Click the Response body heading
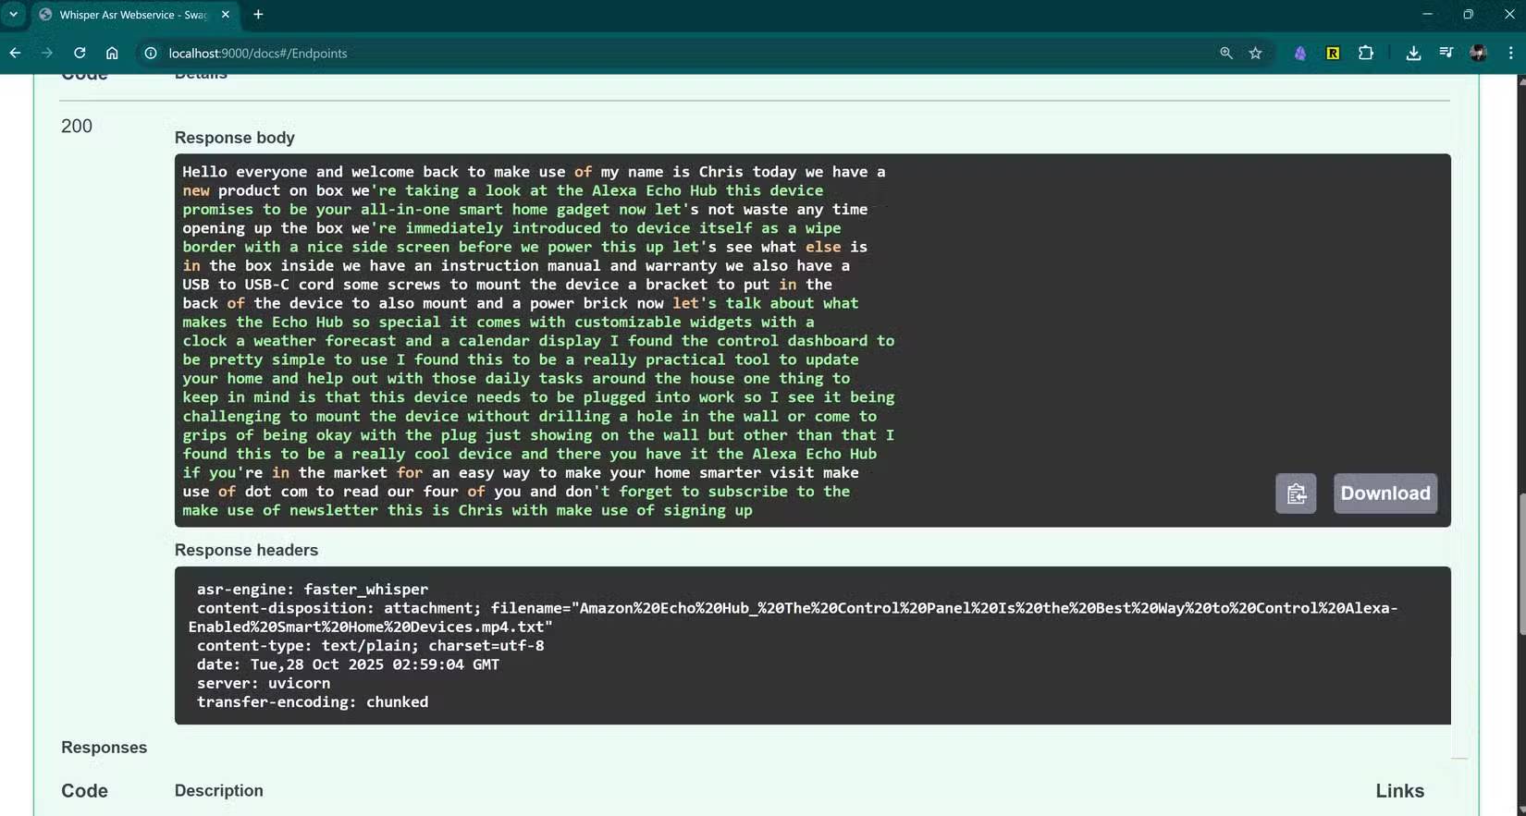The width and height of the screenshot is (1526, 816). click(235, 138)
